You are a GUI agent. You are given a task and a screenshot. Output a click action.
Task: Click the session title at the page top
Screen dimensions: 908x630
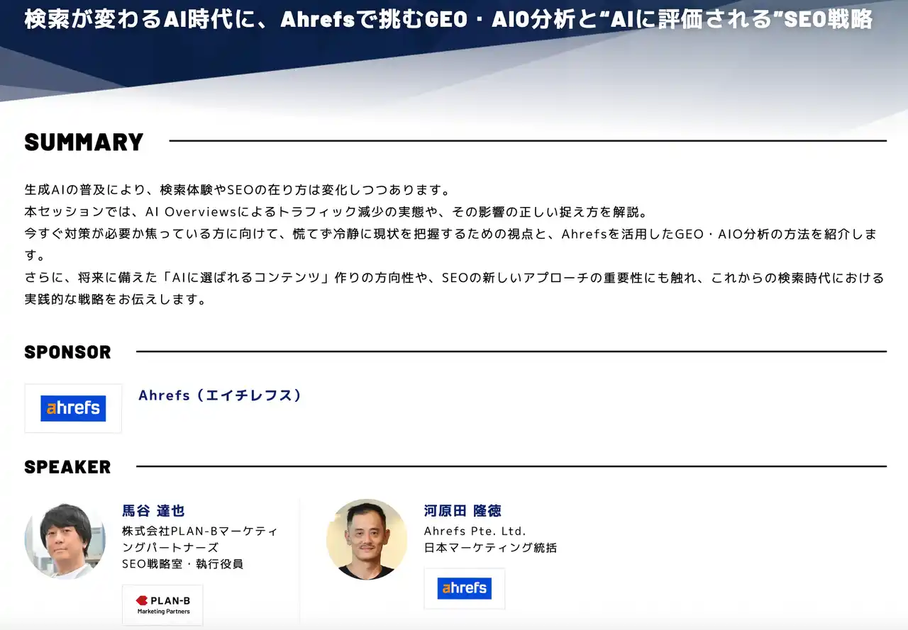448,19
